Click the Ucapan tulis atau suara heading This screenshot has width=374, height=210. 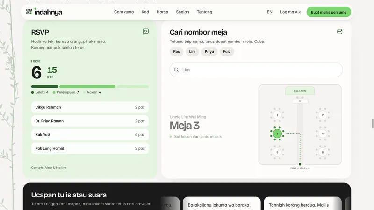click(x=69, y=195)
